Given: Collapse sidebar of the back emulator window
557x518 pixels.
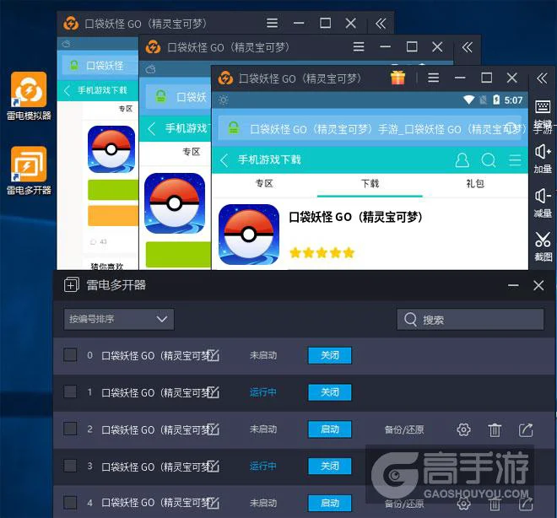Looking at the screenshot, I should pyautogui.click(x=381, y=24).
